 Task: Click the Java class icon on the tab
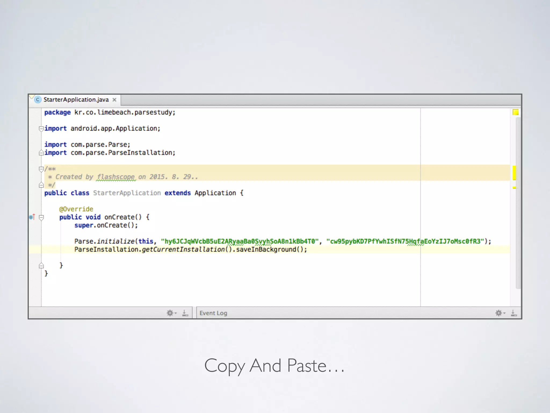tap(38, 100)
